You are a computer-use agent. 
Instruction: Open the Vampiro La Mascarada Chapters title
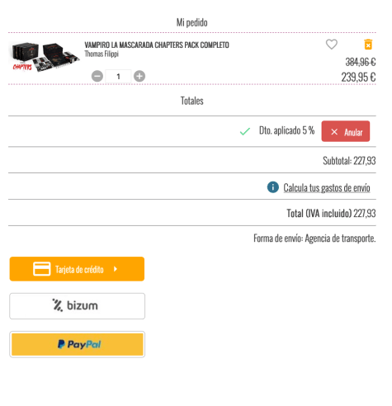coord(157,45)
